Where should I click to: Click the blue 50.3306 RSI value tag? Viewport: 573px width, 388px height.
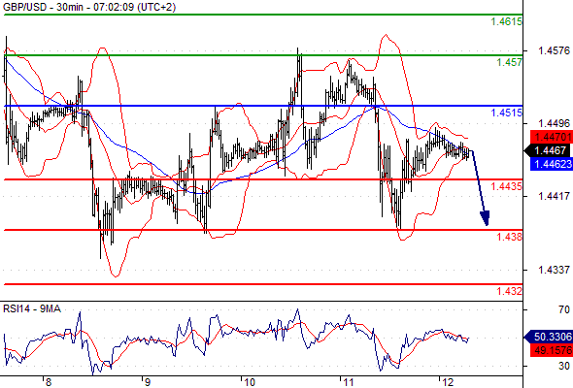coord(549,337)
